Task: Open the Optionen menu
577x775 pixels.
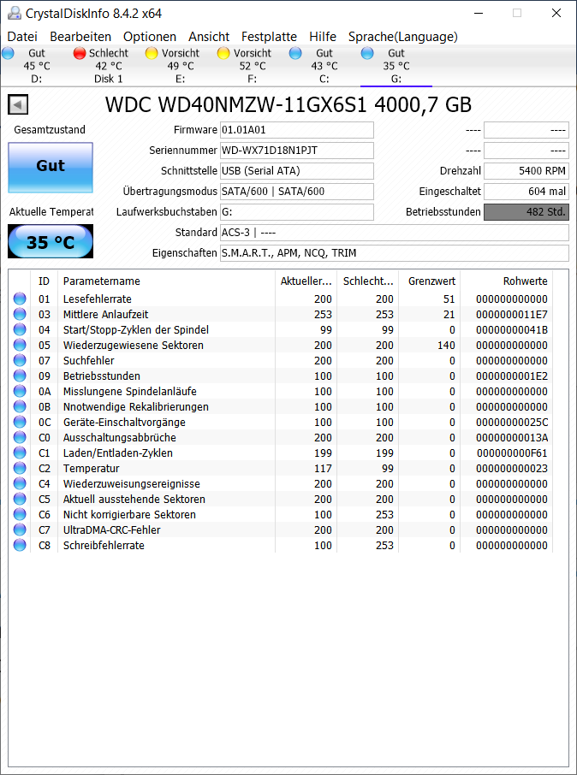Action: pyautogui.click(x=150, y=37)
